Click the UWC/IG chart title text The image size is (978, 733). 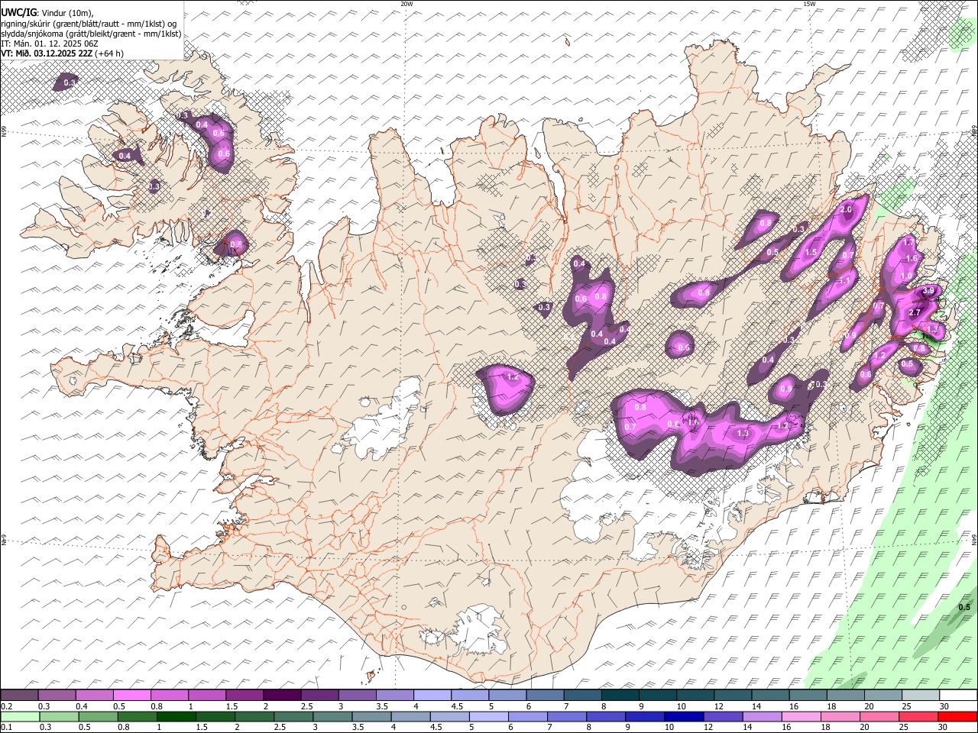[18, 11]
